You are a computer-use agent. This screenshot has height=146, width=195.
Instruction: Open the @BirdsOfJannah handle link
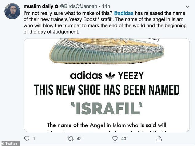point(78,6)
